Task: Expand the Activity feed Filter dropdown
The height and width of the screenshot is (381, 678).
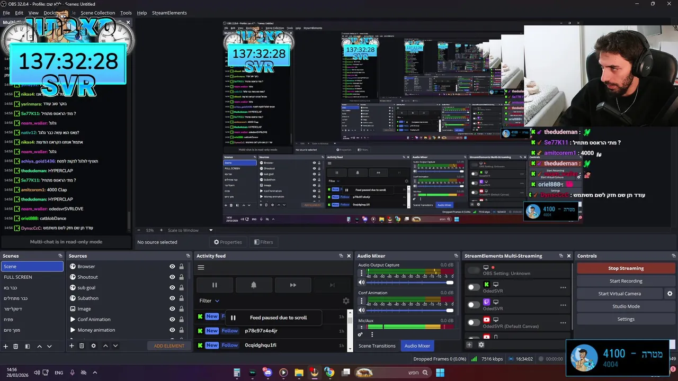Action: click(209, 301)
